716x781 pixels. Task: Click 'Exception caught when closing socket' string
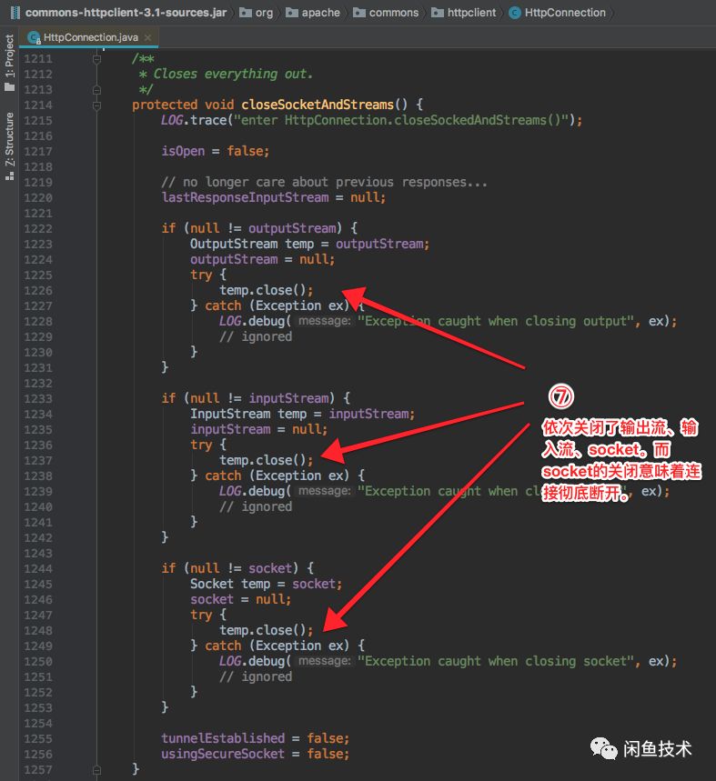496,661
